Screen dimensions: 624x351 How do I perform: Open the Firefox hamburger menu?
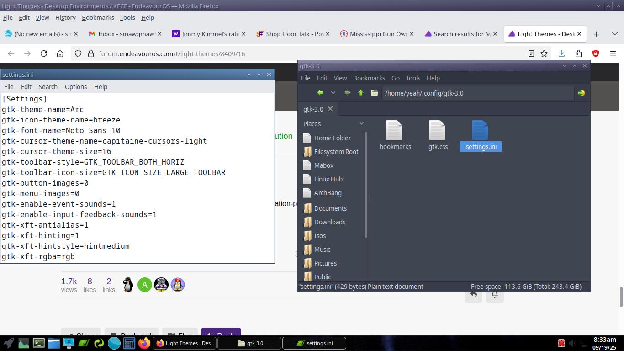coord(613,53)
